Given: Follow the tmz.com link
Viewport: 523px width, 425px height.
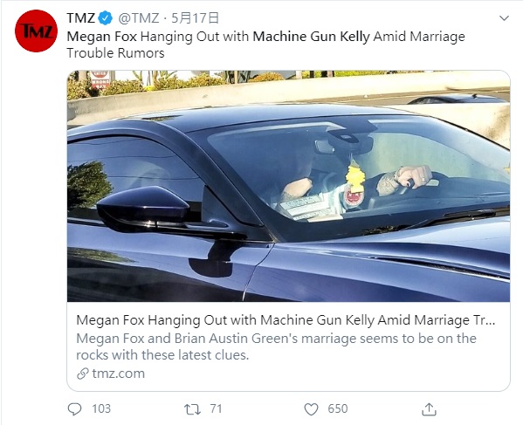Looking at the screenshot, I should tap(119, 374).
